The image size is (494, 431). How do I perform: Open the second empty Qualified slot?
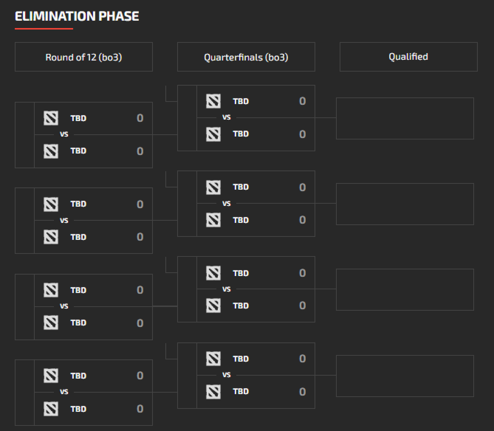pyautogui.click(x=405, y=204)
